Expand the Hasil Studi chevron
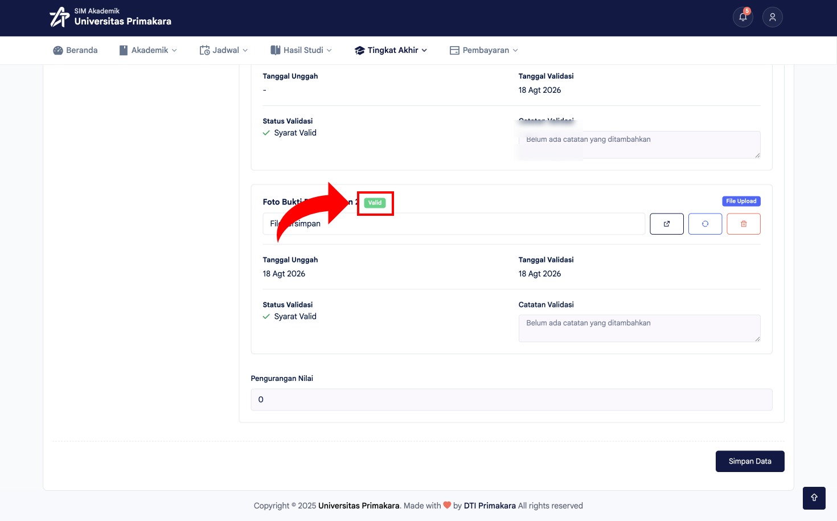The image size is (837, 521). click(x=329, y=50)
